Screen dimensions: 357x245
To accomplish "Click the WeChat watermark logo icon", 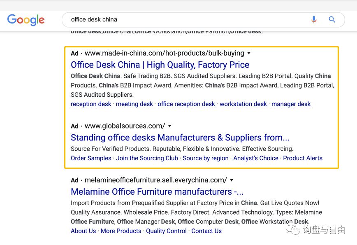I will click(294, 229).
